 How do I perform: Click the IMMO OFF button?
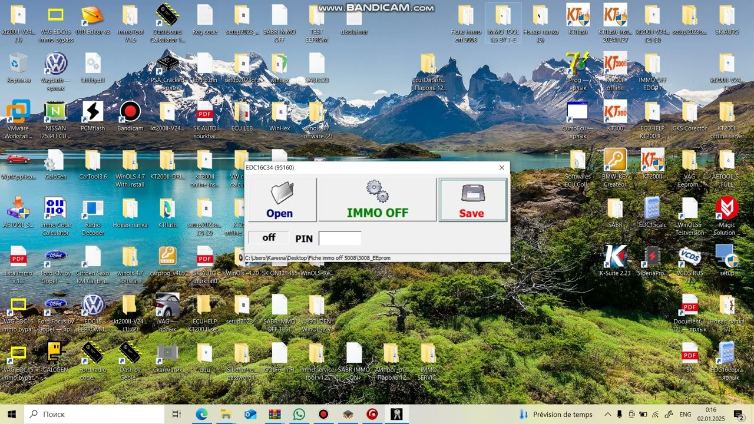pos(377,200)
